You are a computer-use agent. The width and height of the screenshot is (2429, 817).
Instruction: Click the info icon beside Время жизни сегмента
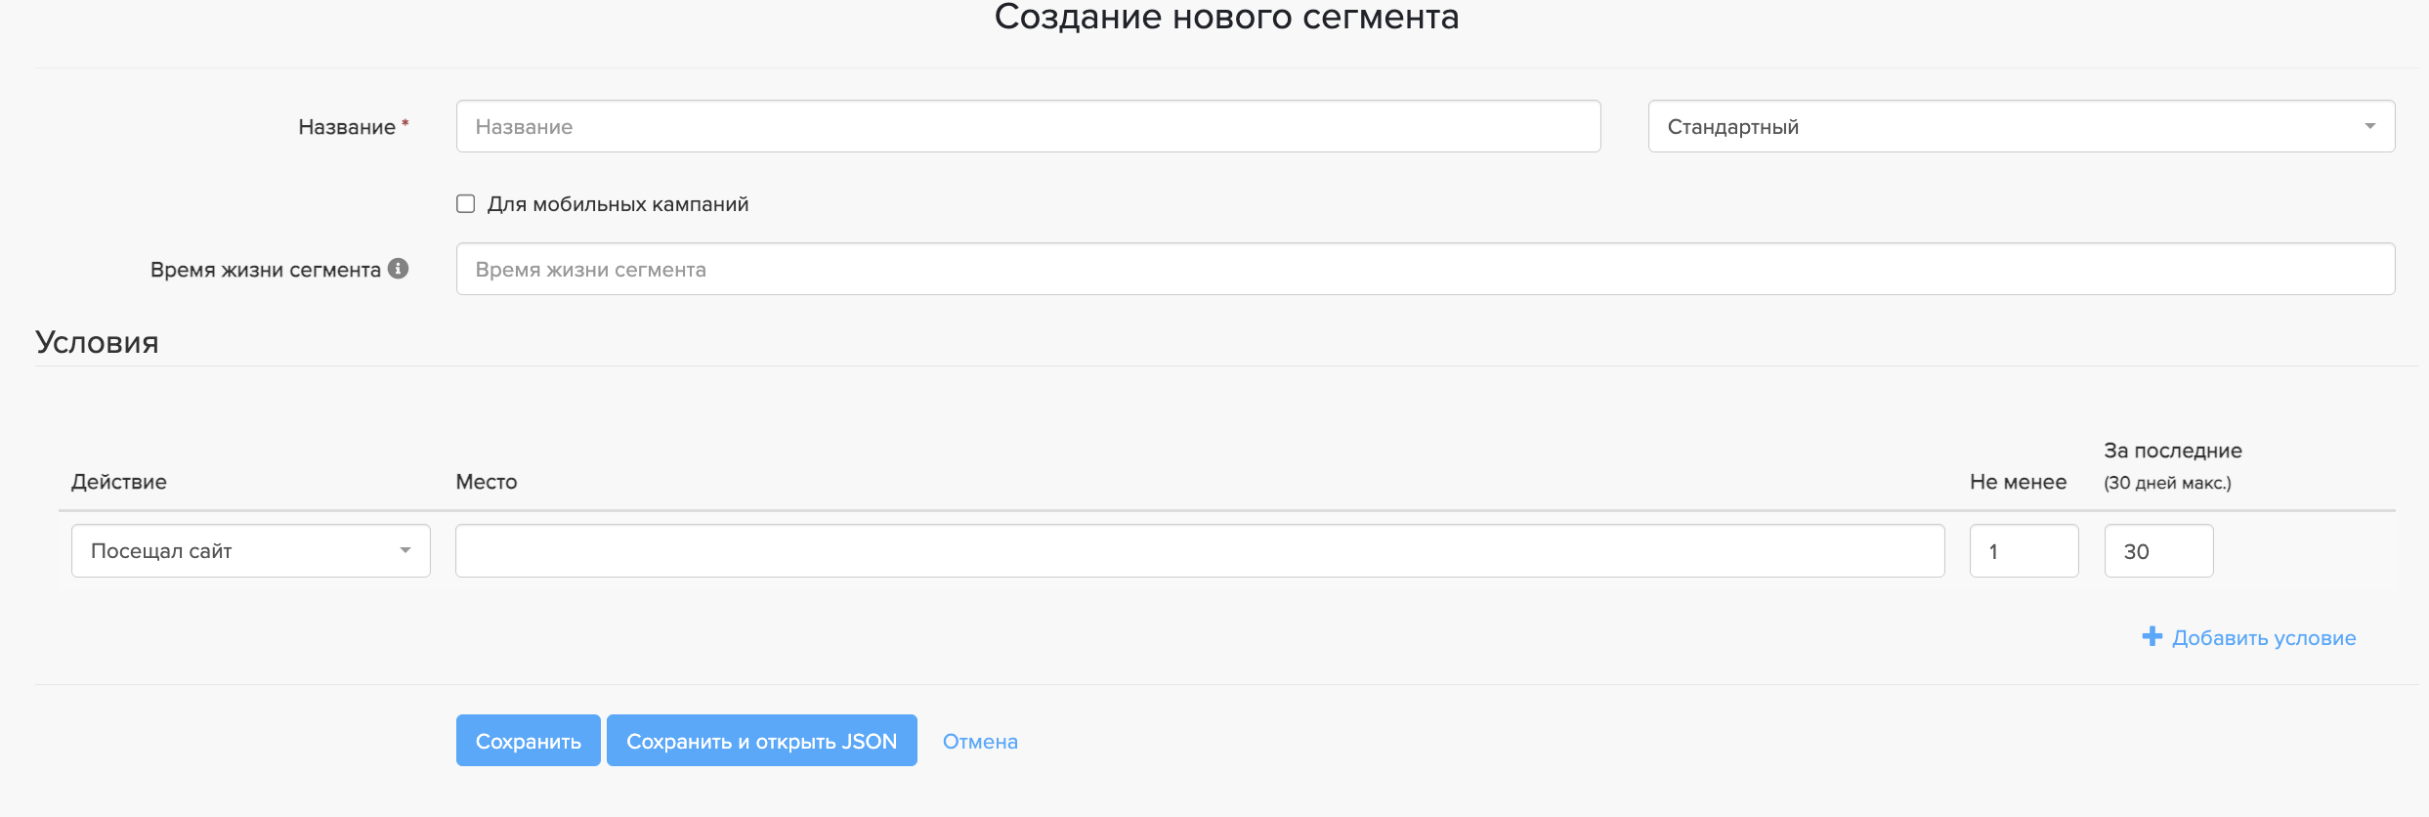(398, 269)
